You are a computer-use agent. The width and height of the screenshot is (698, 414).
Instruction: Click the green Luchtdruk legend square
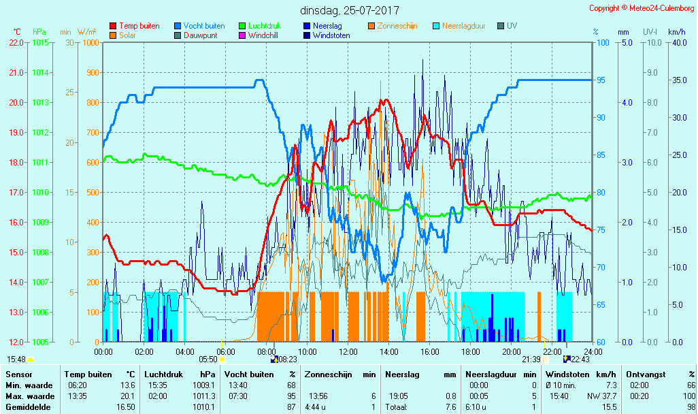pos(242,27)
